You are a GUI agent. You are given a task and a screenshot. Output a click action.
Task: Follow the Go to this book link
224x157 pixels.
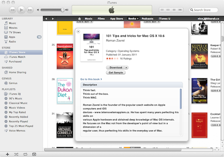pos(91,79)
